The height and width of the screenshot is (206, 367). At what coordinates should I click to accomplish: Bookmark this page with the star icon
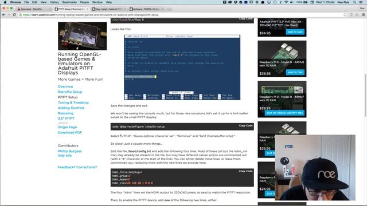click(x=345, y=15)
